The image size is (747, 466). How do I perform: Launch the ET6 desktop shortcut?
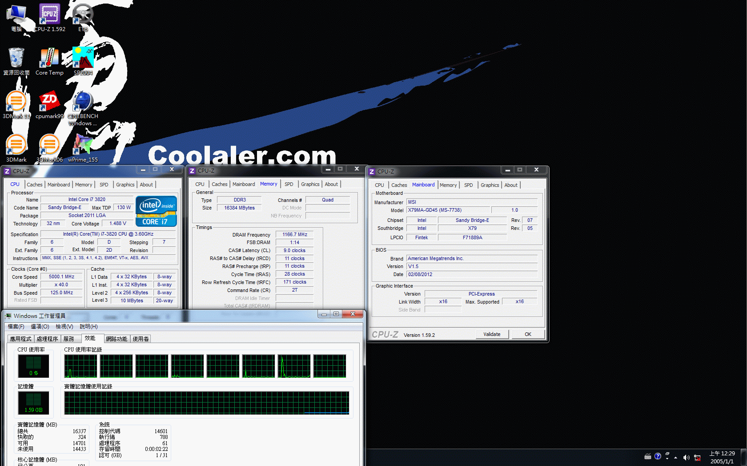point(83,18)
